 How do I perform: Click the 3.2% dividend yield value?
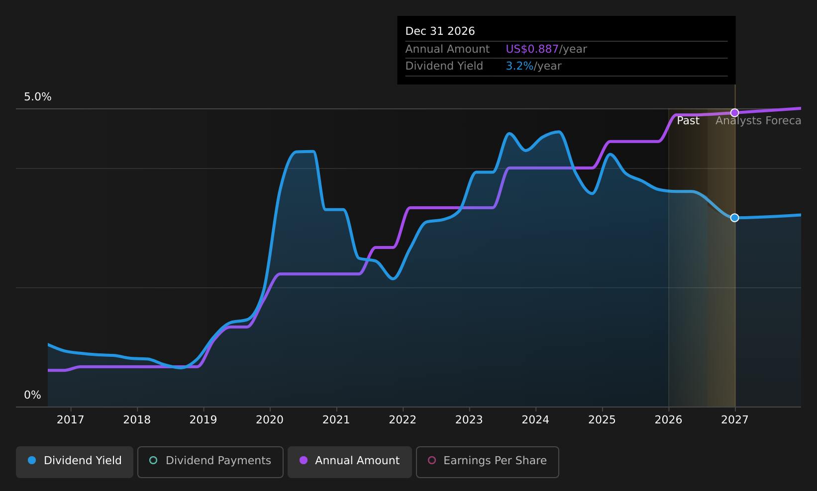click(x=519, y=66)
